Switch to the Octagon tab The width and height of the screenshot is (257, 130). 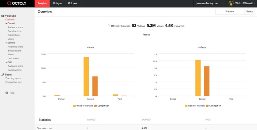pyautogui.click(x=57, y=3)
